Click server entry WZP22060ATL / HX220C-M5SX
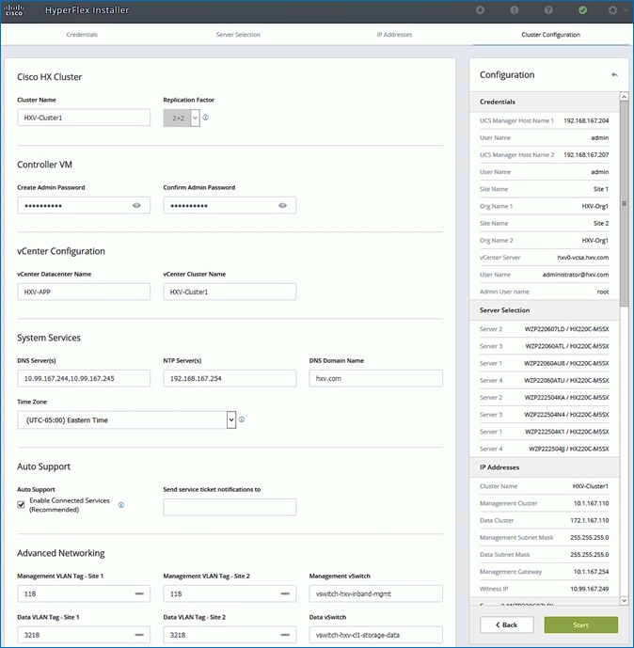 point(566,346)
